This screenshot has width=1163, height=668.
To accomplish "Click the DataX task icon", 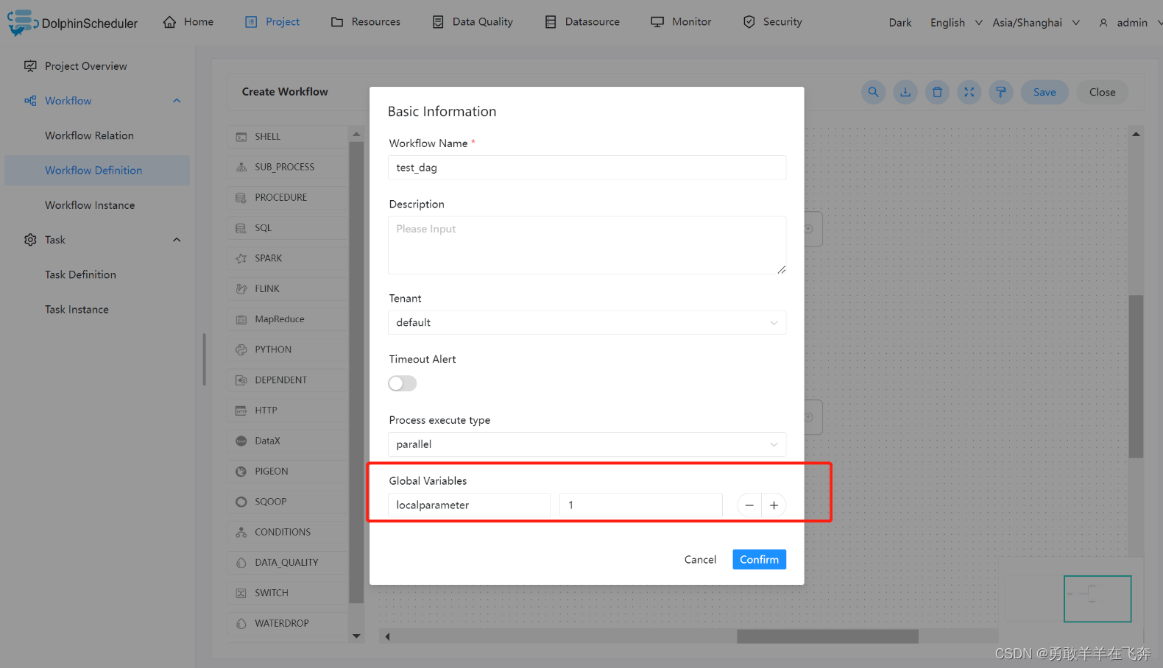I will [241, 441].
